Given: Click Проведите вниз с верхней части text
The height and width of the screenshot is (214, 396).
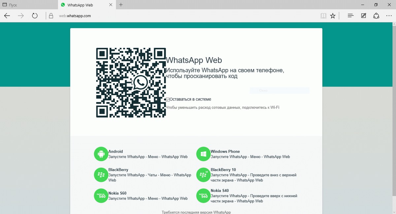Looking at the screenshot, I should 254,178.
